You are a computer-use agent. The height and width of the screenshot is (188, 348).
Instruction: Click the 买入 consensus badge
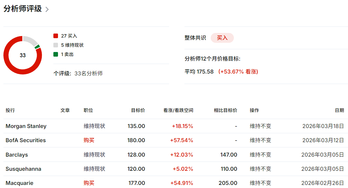(222, 38)
